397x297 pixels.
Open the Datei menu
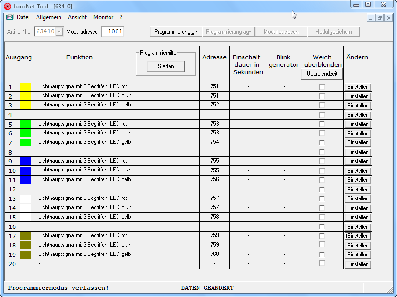pos(23,17)
